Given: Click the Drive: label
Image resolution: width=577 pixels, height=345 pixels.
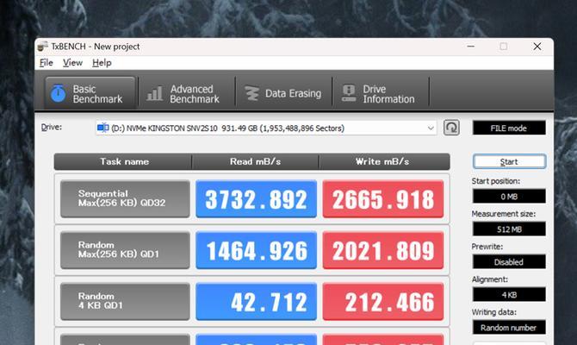Looking at the screenshot, I should click(x=52, y=127).
